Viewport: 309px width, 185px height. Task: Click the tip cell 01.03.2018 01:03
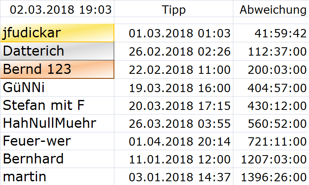coord(179,33)
